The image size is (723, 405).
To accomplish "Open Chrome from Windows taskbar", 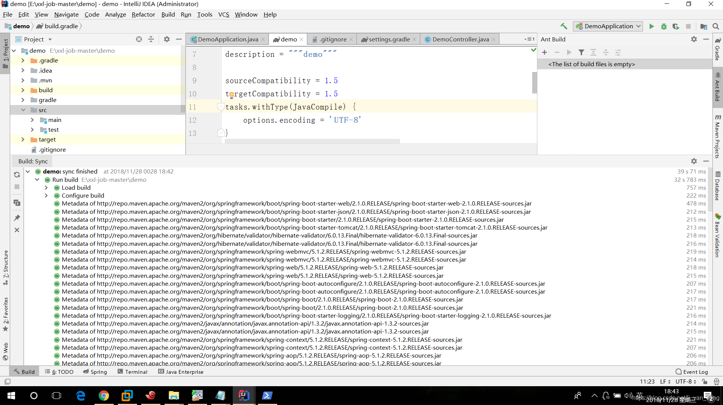I will pos(104,396).
